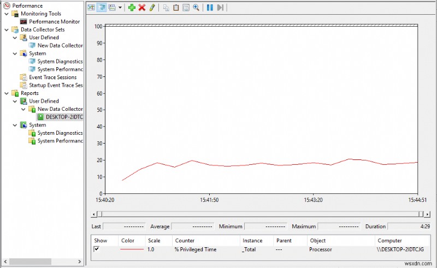
Task: Uncheck the Show checkbox for % Privileged Time
Action: 97,249
